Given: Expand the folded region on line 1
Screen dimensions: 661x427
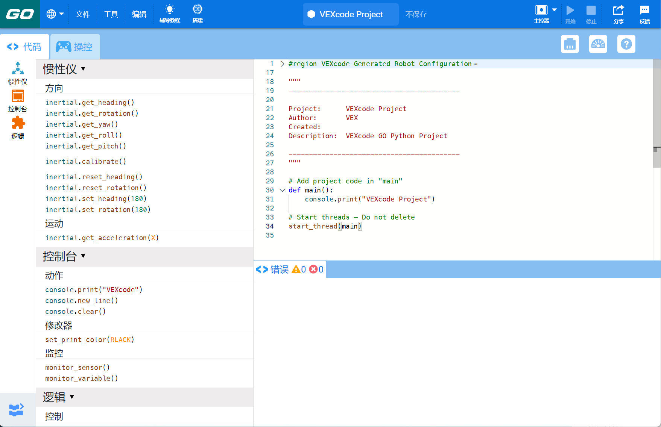Looking at the screenshot, I should 282,64.
